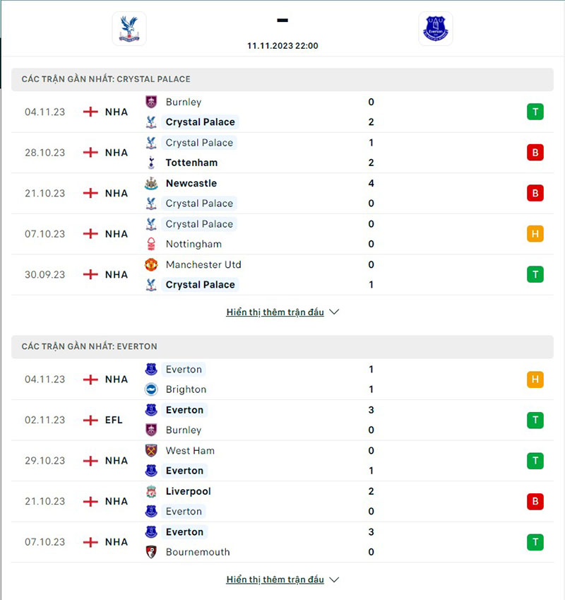This screenshot has height=600, width=565.
Task: Click the match date 11.11.2023 22:00 at the top
Action: coord(282,45)
